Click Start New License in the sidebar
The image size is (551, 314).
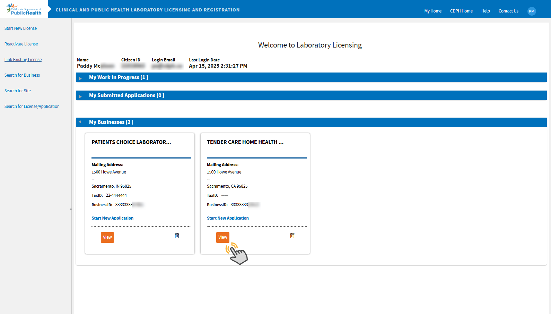20,28
